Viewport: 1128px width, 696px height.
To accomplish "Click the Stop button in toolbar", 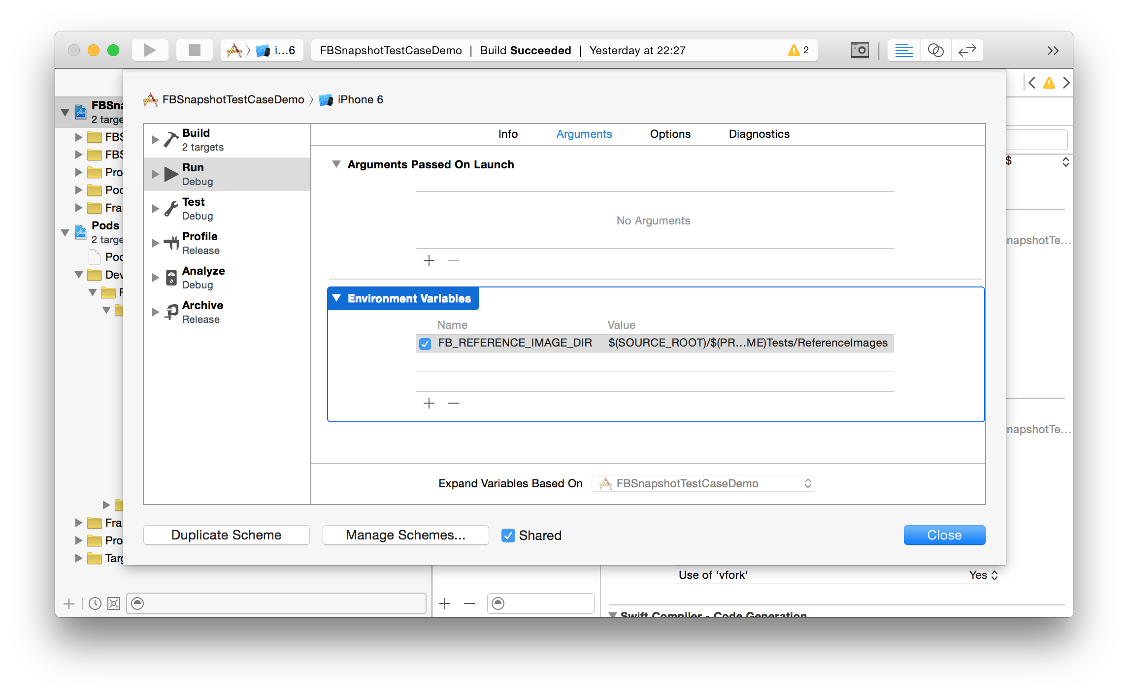I will pos(195,50).
